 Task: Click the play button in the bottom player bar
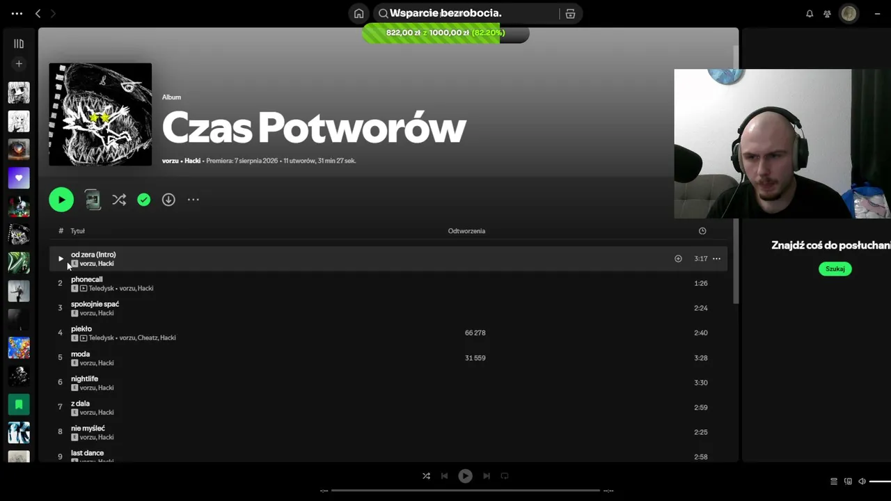pos(465,476)
